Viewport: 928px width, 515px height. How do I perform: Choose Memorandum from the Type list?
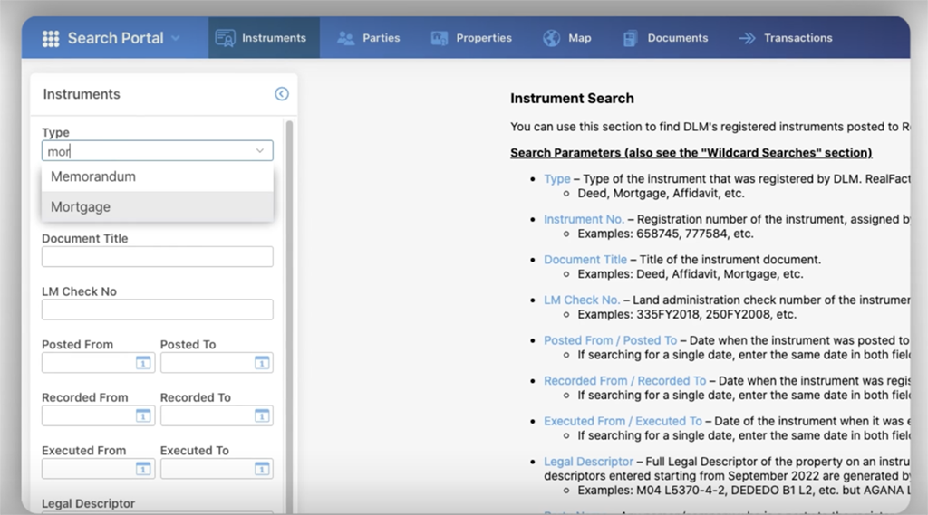93,176
